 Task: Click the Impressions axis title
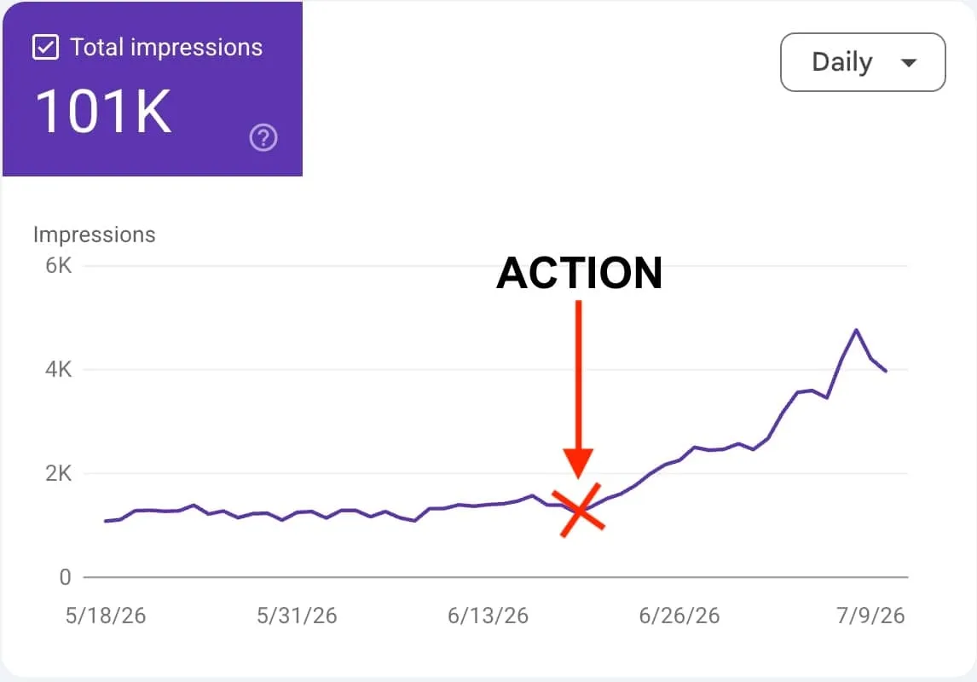[x=94, y=234]
